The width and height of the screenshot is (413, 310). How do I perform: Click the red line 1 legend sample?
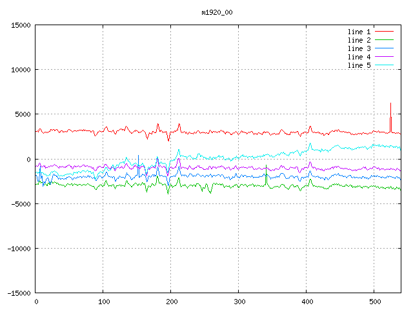(384, 32)
